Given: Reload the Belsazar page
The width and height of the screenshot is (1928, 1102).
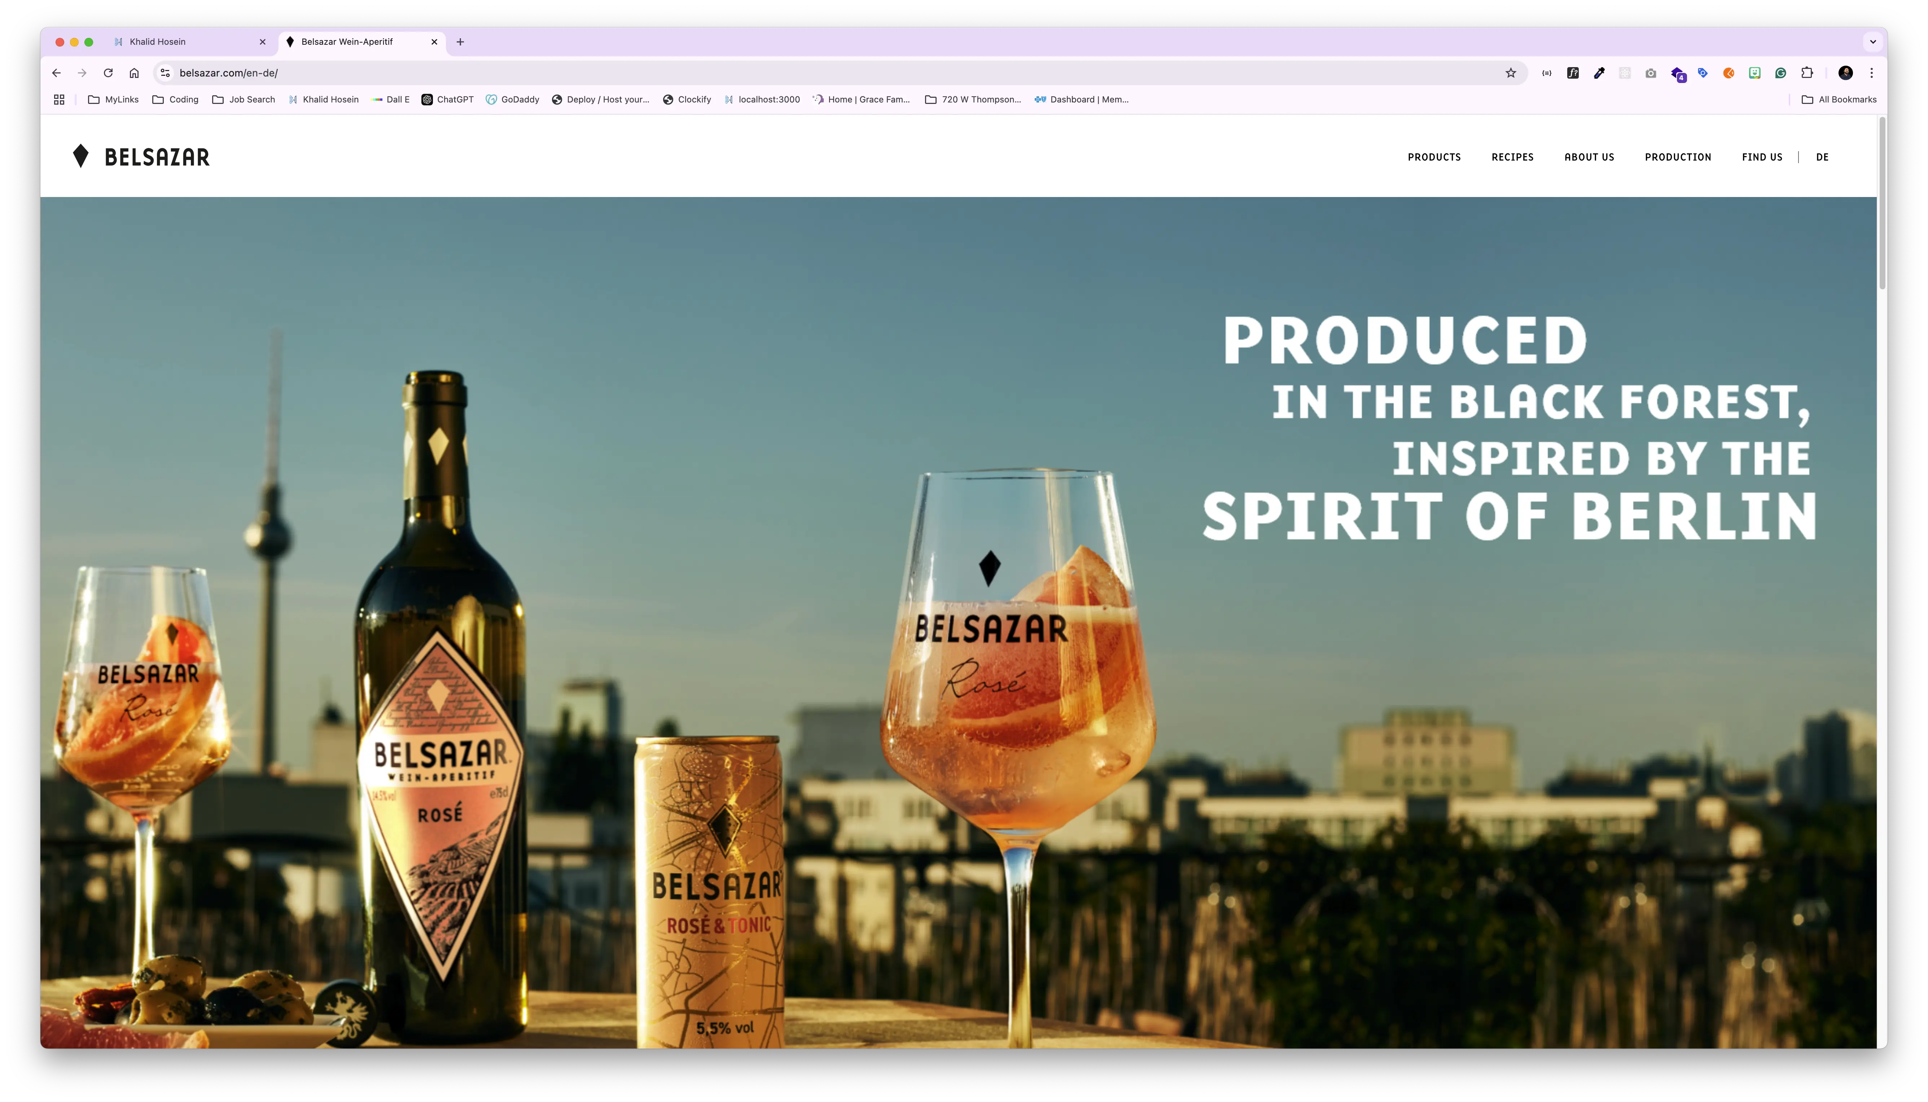Looking at the screenshot, I should [108, 73].
